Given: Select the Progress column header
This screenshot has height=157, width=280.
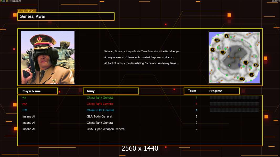Looking at the screenshot, I should (x=216, y=91).
